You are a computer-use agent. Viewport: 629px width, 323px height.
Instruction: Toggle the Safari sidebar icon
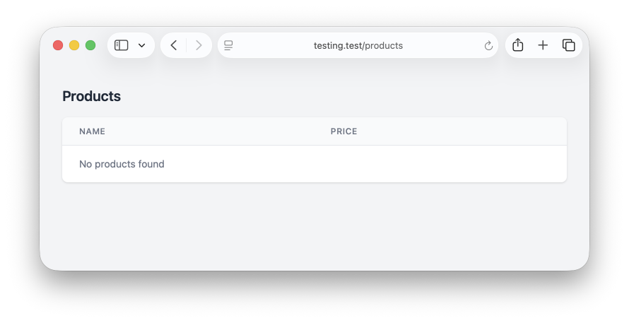122,45
